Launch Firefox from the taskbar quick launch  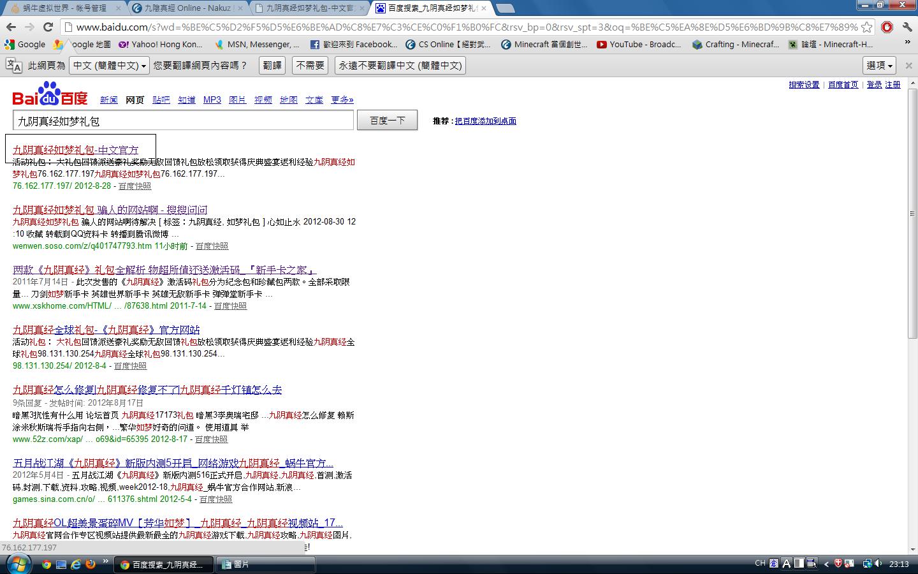click(90, 564)
